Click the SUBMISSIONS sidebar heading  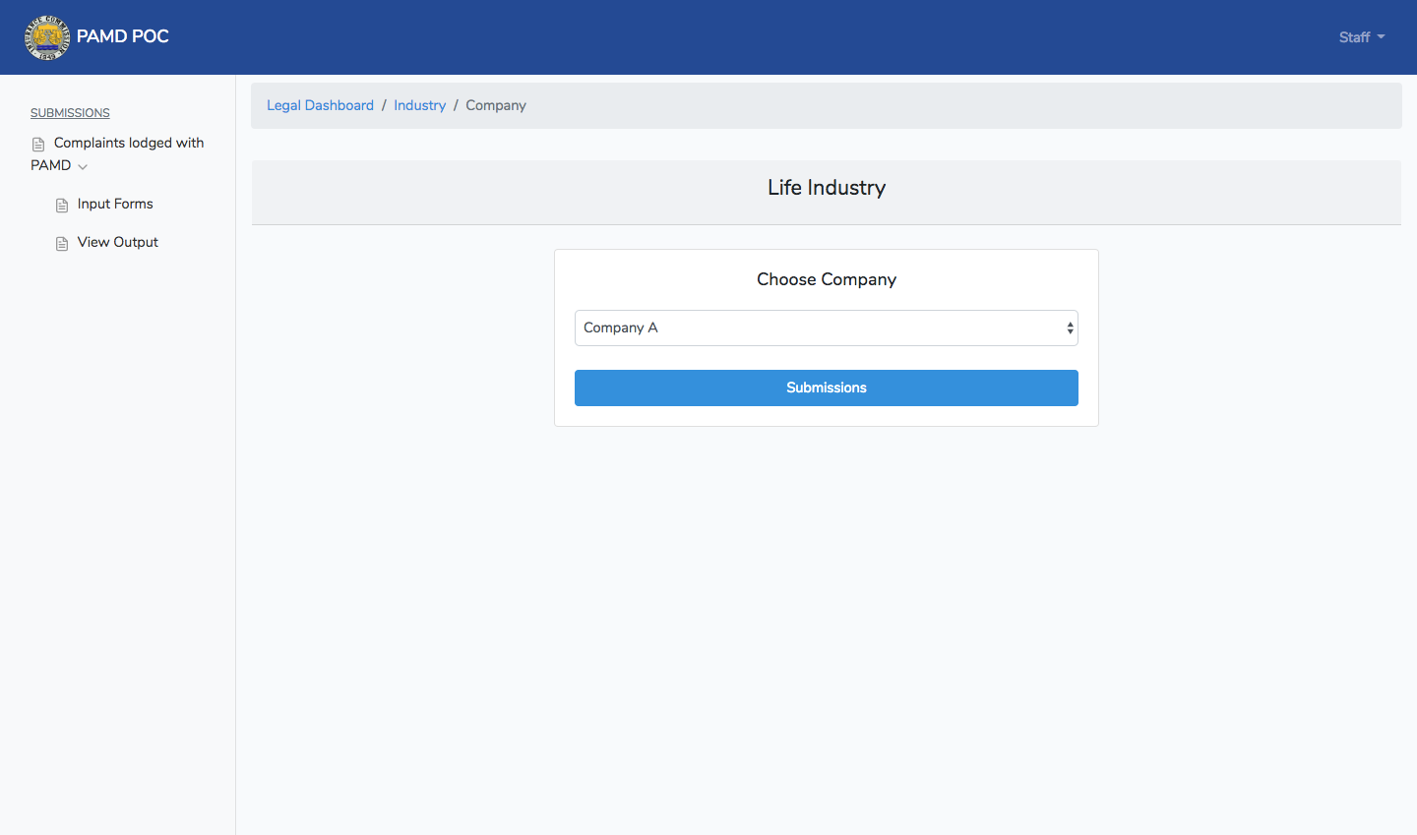coord(70,113)
